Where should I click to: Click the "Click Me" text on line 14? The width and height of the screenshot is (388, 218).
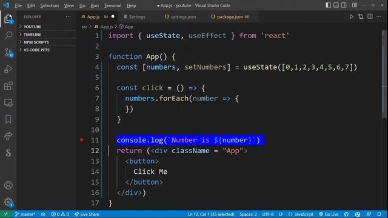tap(150, 171)
